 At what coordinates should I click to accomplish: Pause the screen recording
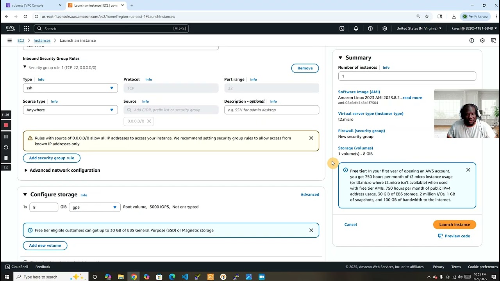(x=6, y=136)
